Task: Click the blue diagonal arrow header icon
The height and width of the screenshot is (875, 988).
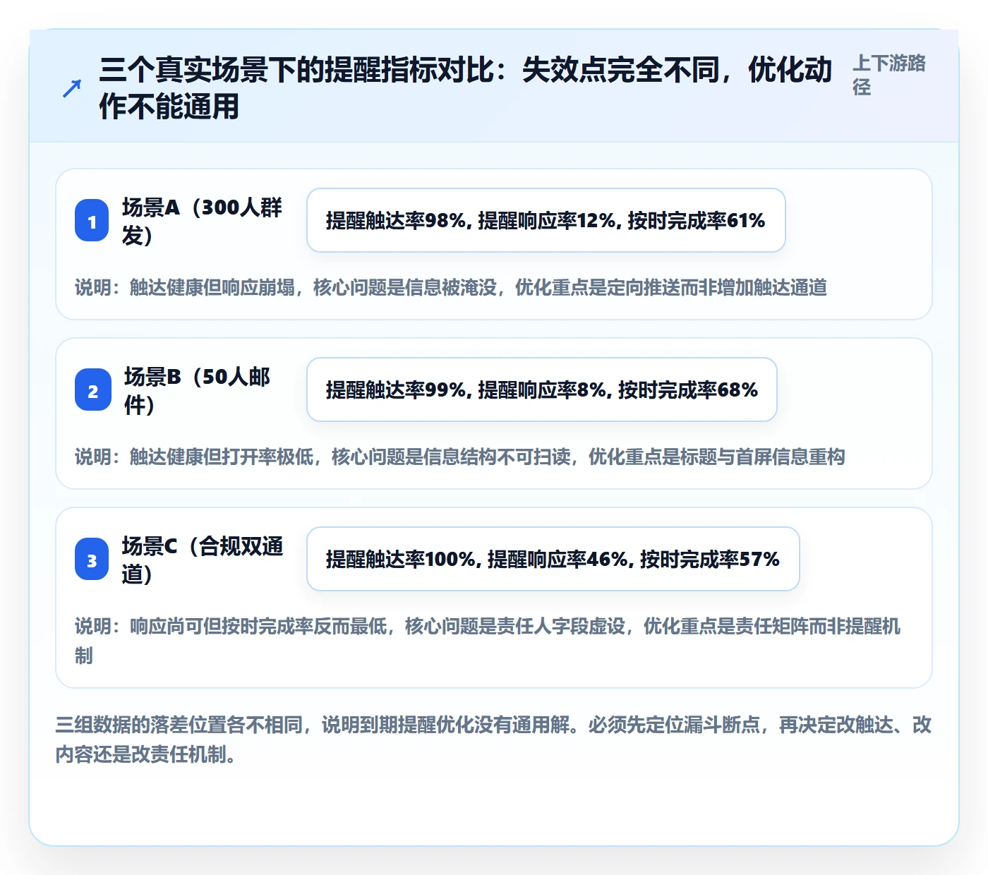Action: pos(71,88)
